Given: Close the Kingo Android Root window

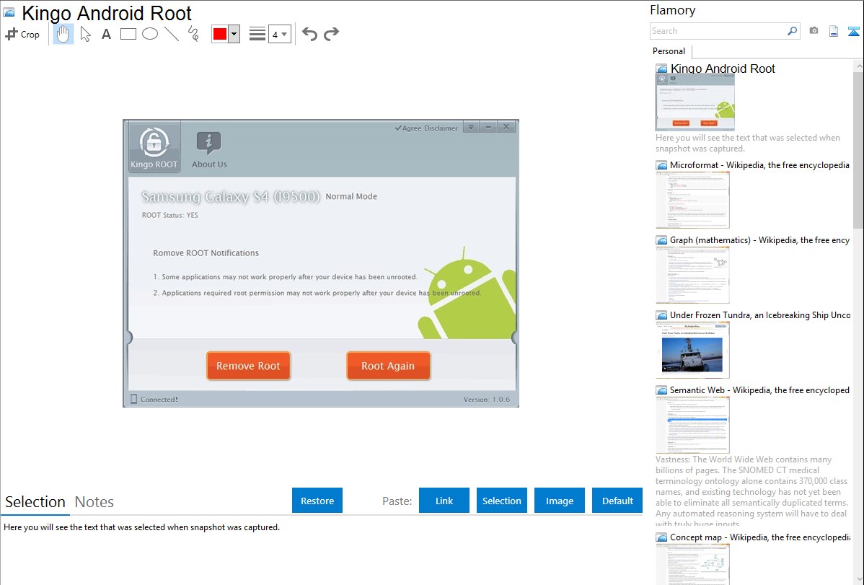Looking at the screenshot, I should click(506, 127).
